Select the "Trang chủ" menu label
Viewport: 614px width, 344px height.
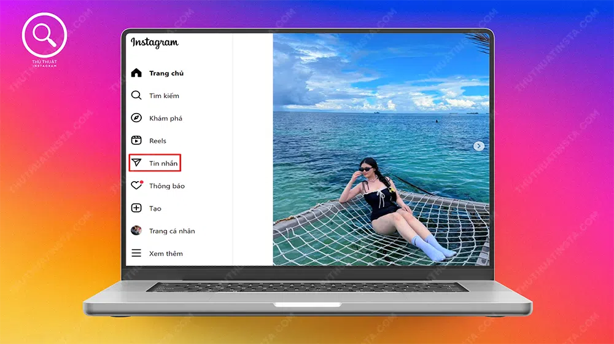166,73
